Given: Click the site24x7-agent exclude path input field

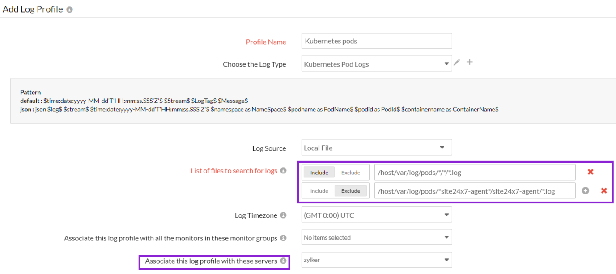Looking at the screenshot, I should point(474,190).
